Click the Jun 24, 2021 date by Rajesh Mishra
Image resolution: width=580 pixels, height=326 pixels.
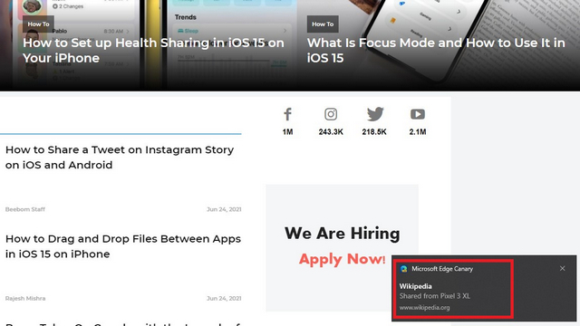224,298
